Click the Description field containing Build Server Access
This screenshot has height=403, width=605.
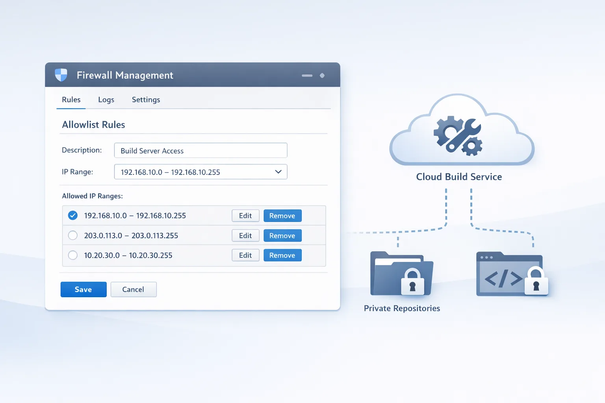pyautogui.click(x=200, y=150)
